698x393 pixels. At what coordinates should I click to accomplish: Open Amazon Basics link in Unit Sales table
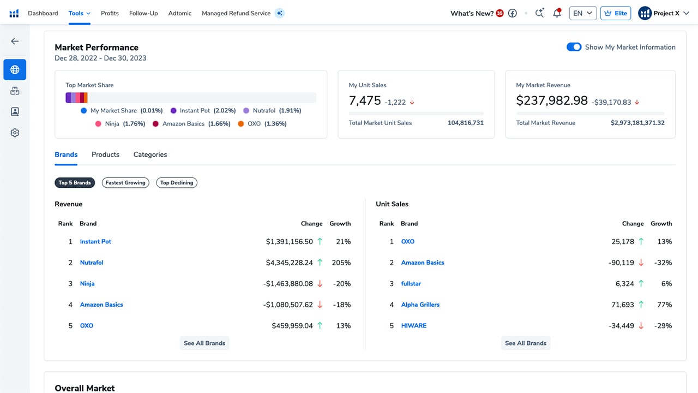(x=423, y=263)
